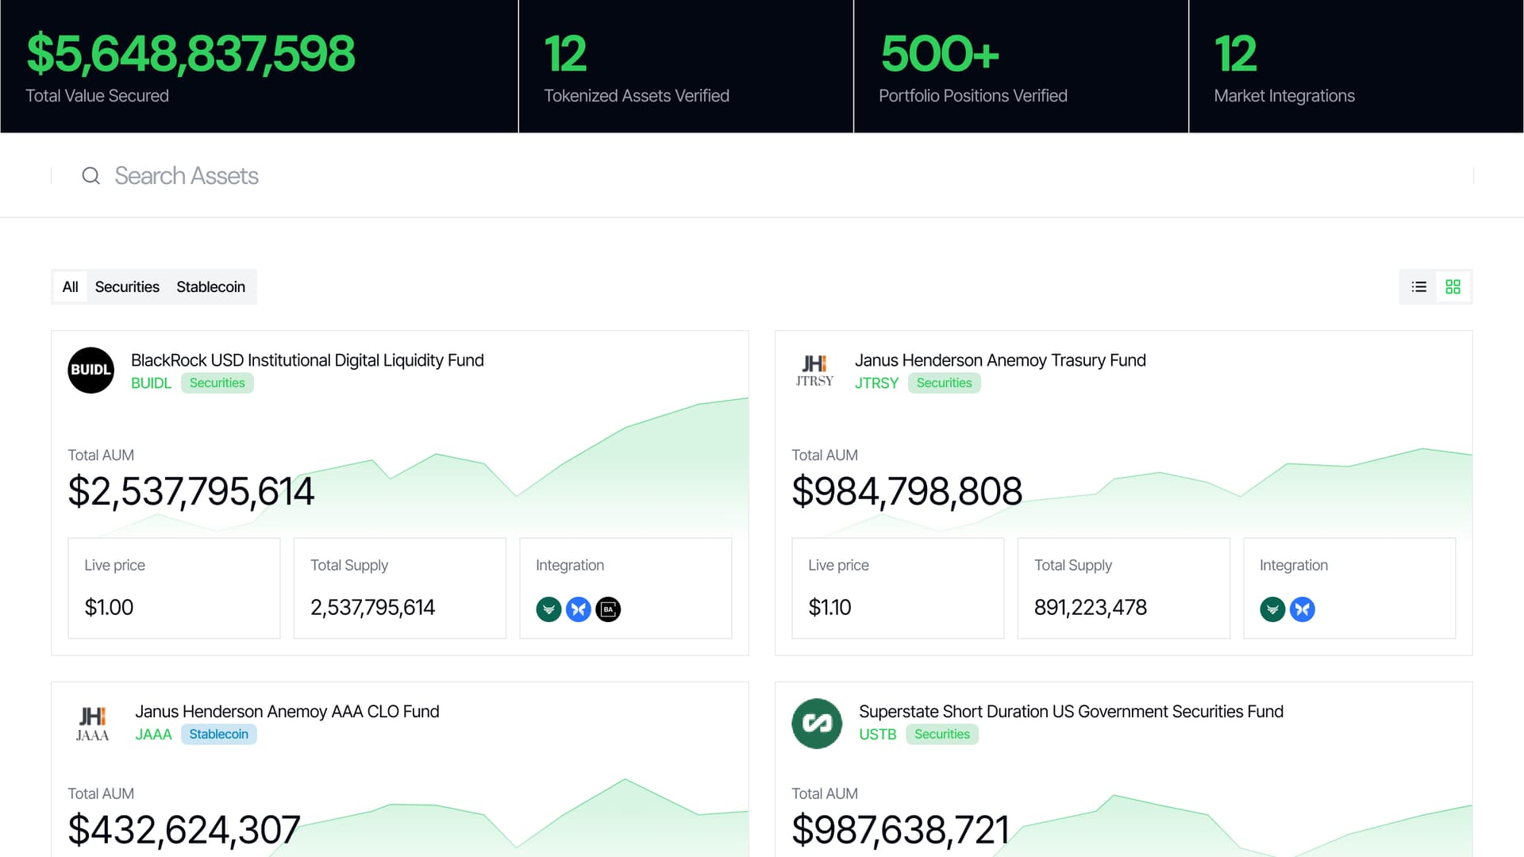Screen dimensions: 1524x857
Task: Click the 500+ Portfolio Positions Verified stat
Action: [940, 54]
